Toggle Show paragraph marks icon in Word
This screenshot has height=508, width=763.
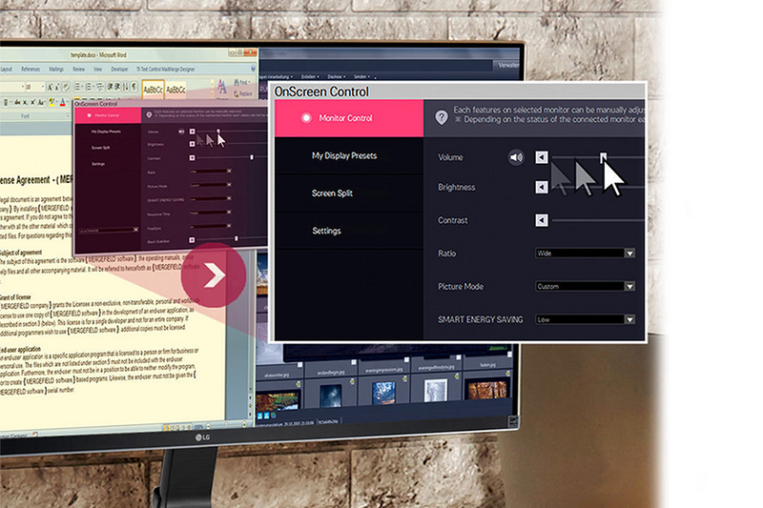coord(134,88)
